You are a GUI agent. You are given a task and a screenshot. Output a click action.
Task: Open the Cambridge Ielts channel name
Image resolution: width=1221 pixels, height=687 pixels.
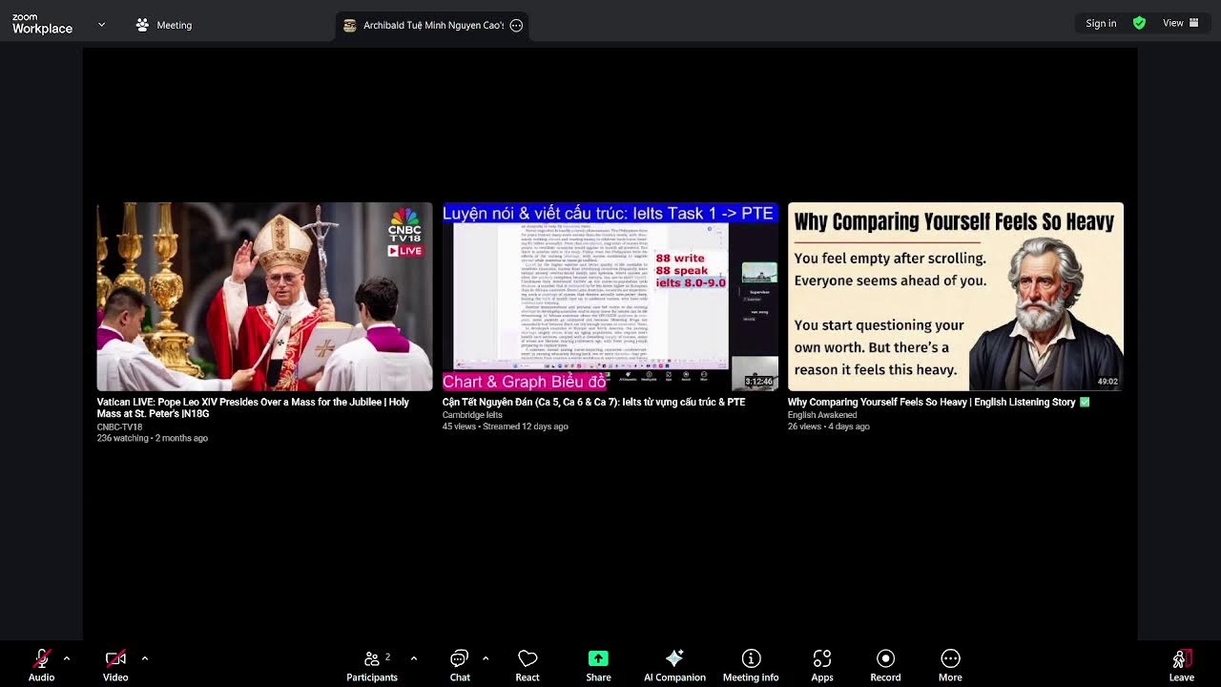click(472, 415)
